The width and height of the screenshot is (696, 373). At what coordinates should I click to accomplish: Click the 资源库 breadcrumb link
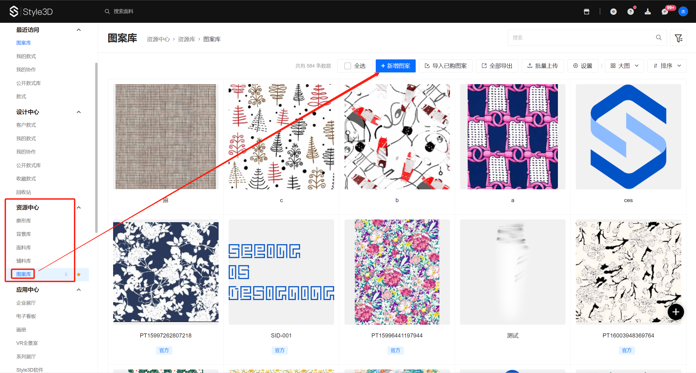[187, 39]
